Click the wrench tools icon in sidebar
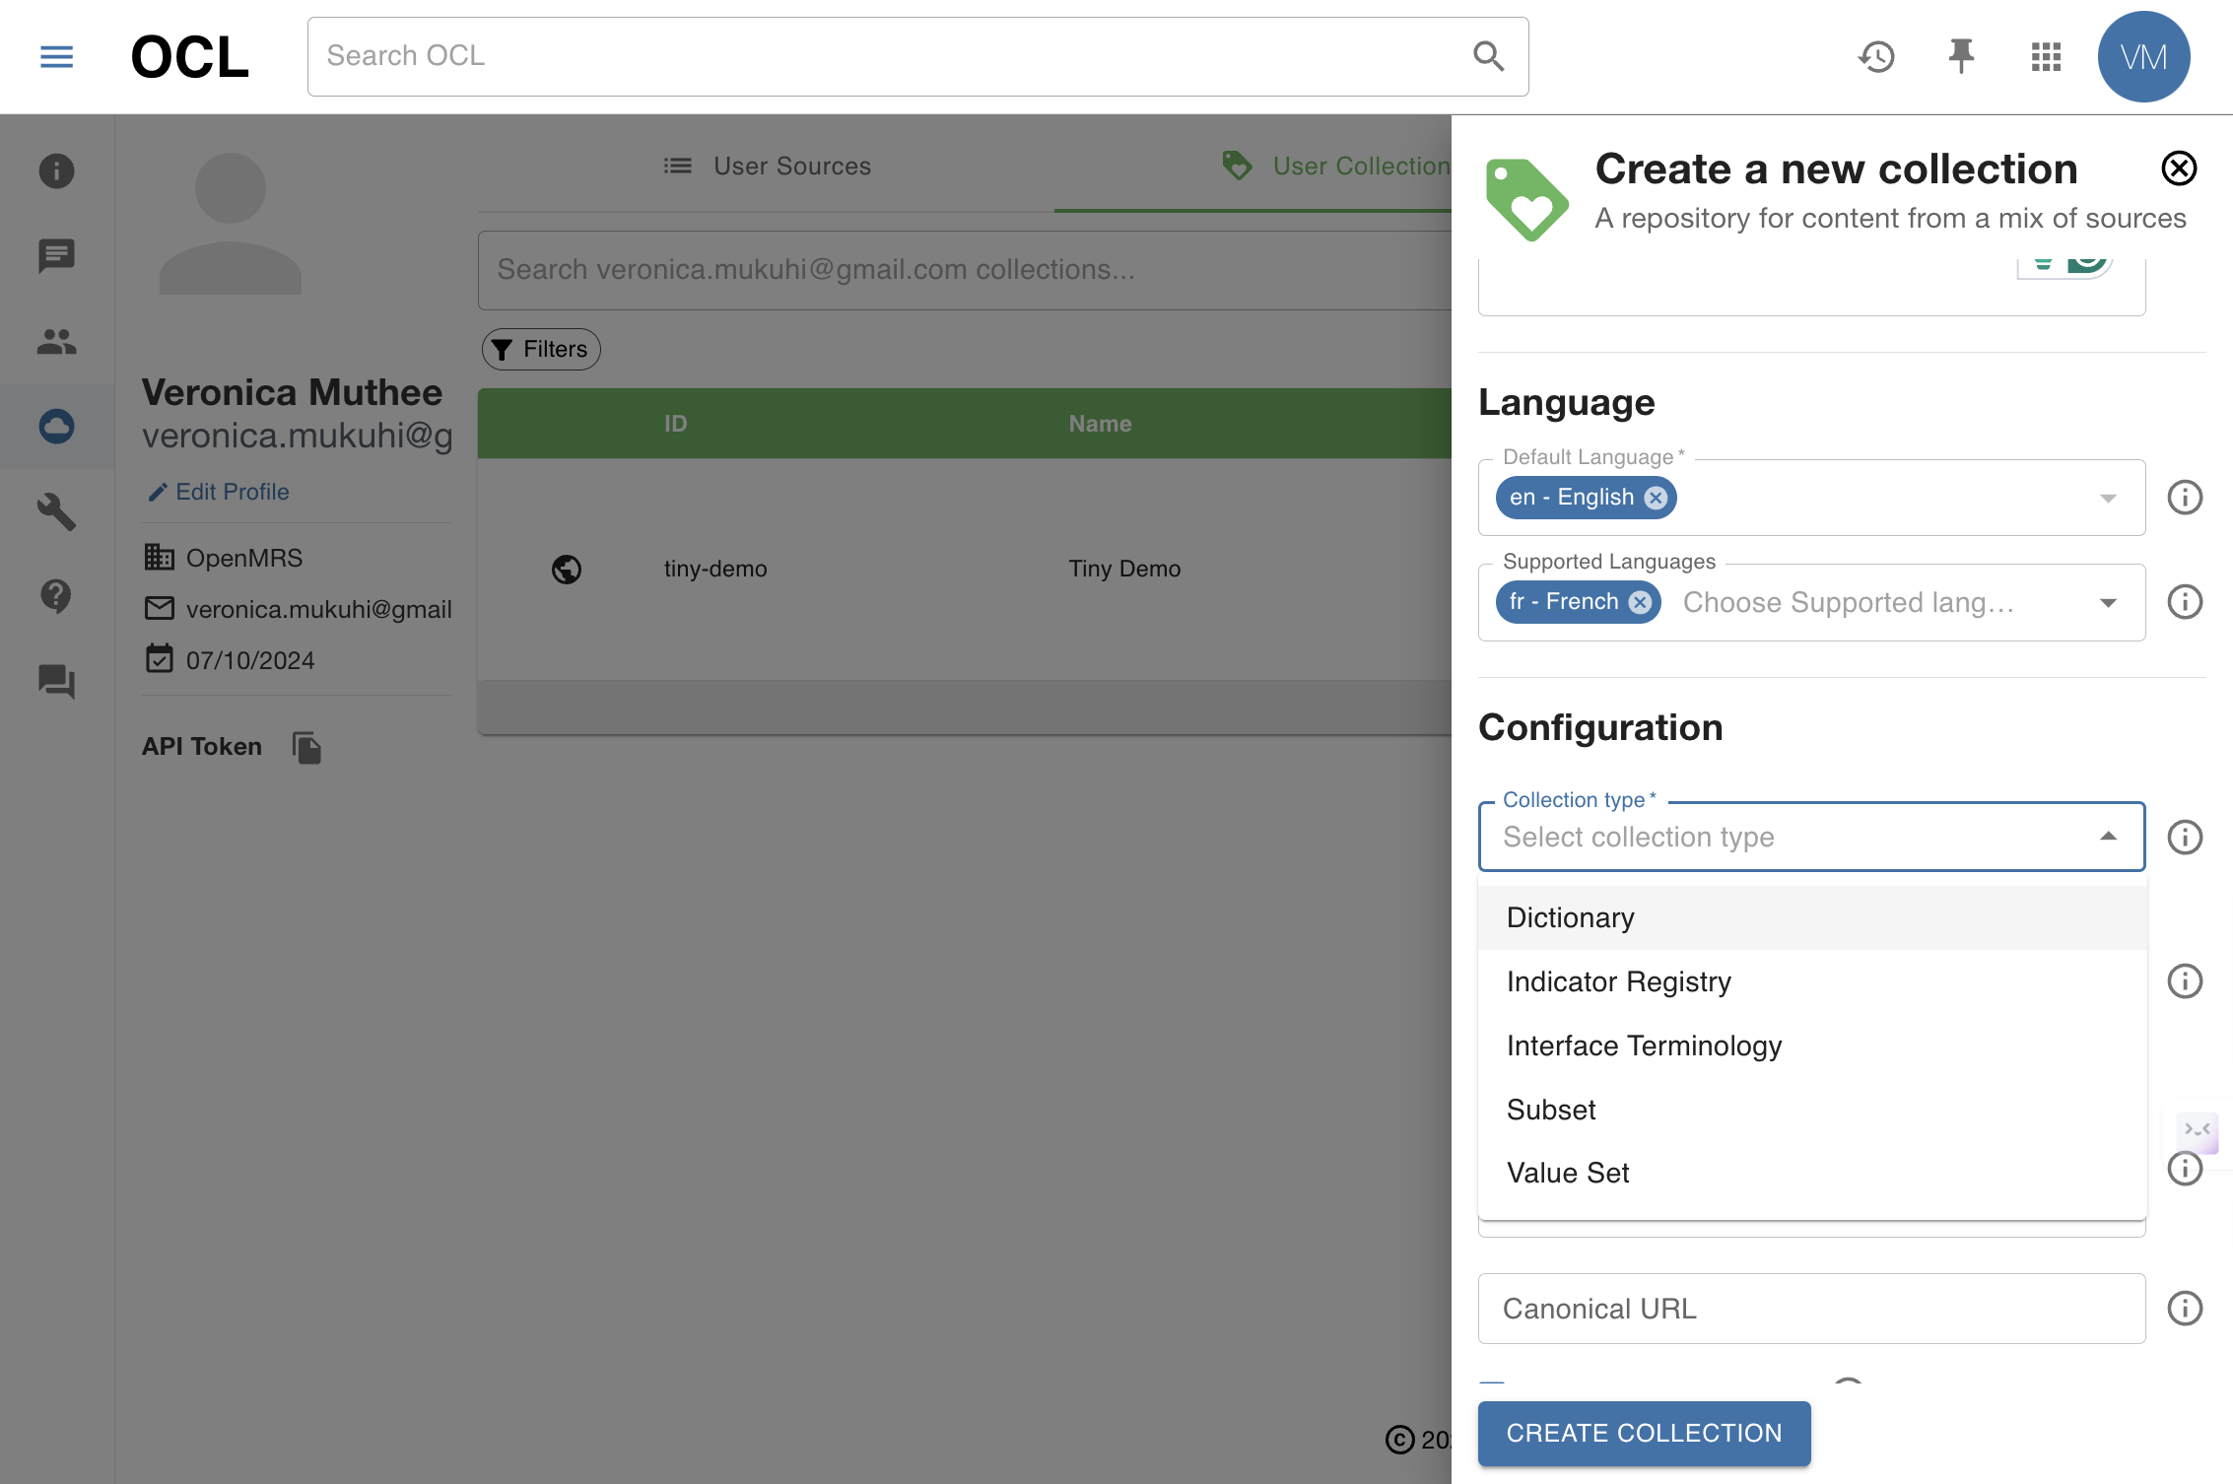The height and width of the screenshot is (1484, 2233). click(x=56, y=510)
